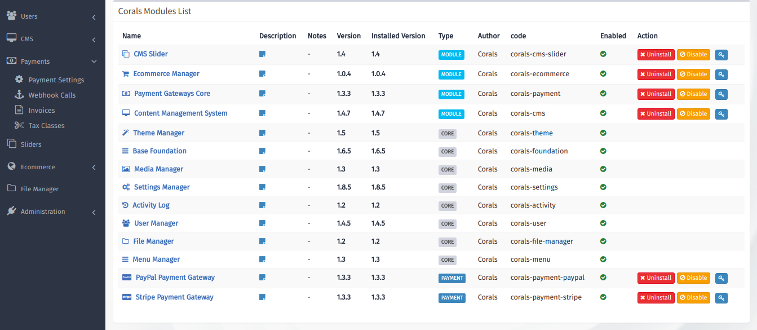Click the PayPal logo icon in module list

126,278
